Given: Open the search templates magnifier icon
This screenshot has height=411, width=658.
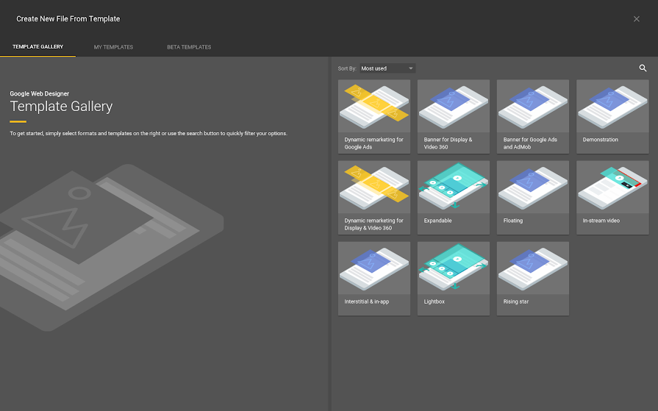Looking at the screenshot, I should tap(643, 68).
